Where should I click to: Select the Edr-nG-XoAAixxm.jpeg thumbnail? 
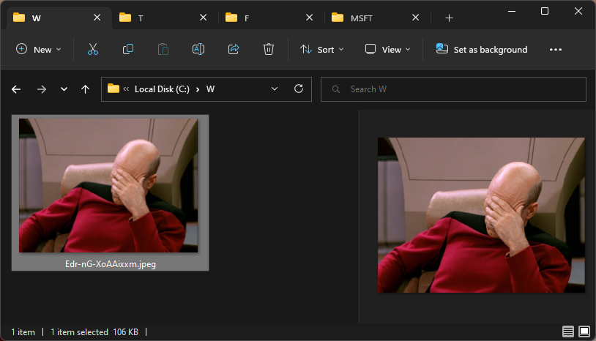[x=108, y=185]
